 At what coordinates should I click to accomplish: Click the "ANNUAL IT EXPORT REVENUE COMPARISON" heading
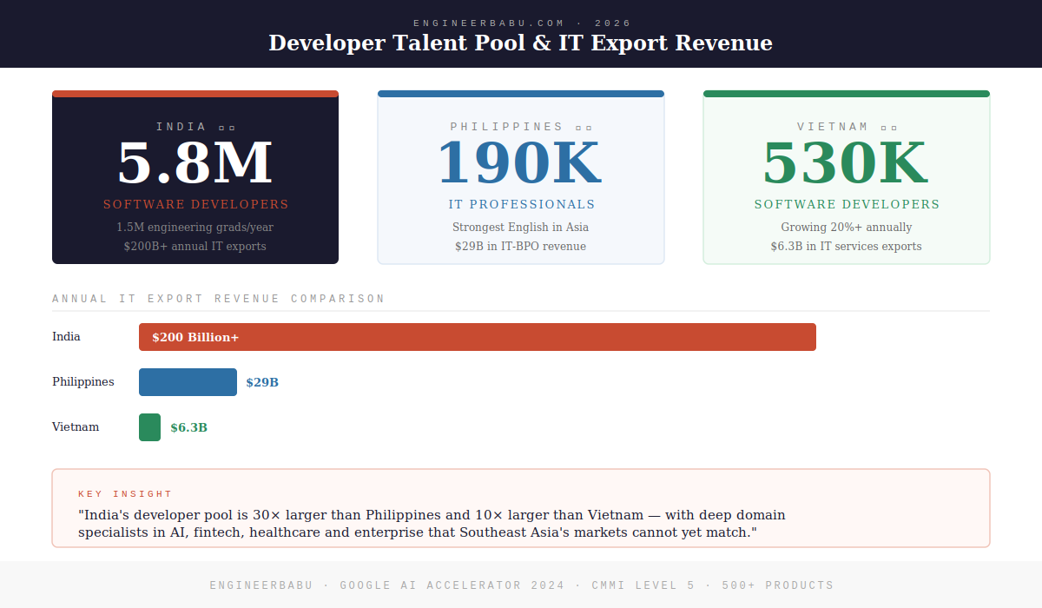click(219, 299)
